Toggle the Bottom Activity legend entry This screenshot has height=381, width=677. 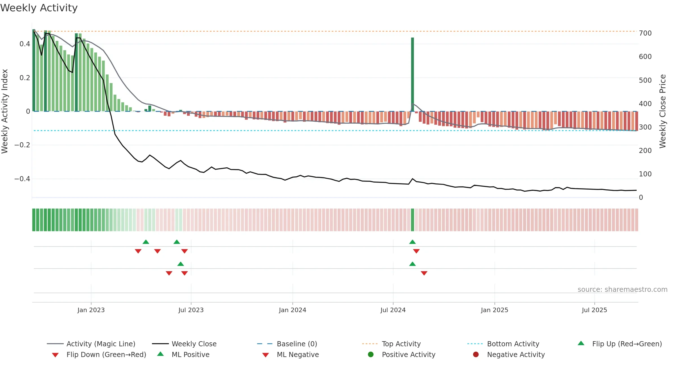[x=503, y=344]
